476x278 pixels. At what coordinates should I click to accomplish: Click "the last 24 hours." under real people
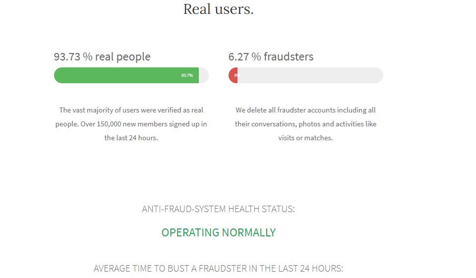[131, 138]
